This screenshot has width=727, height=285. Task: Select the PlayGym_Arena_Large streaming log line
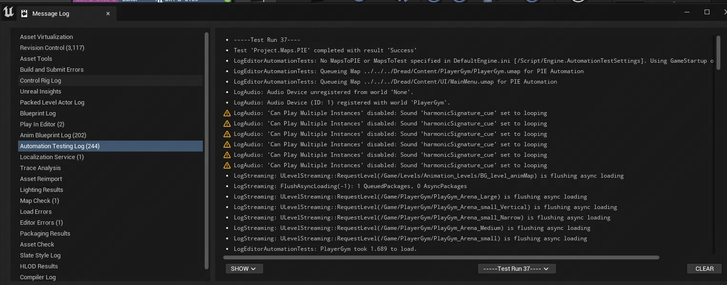pos(410,197)
